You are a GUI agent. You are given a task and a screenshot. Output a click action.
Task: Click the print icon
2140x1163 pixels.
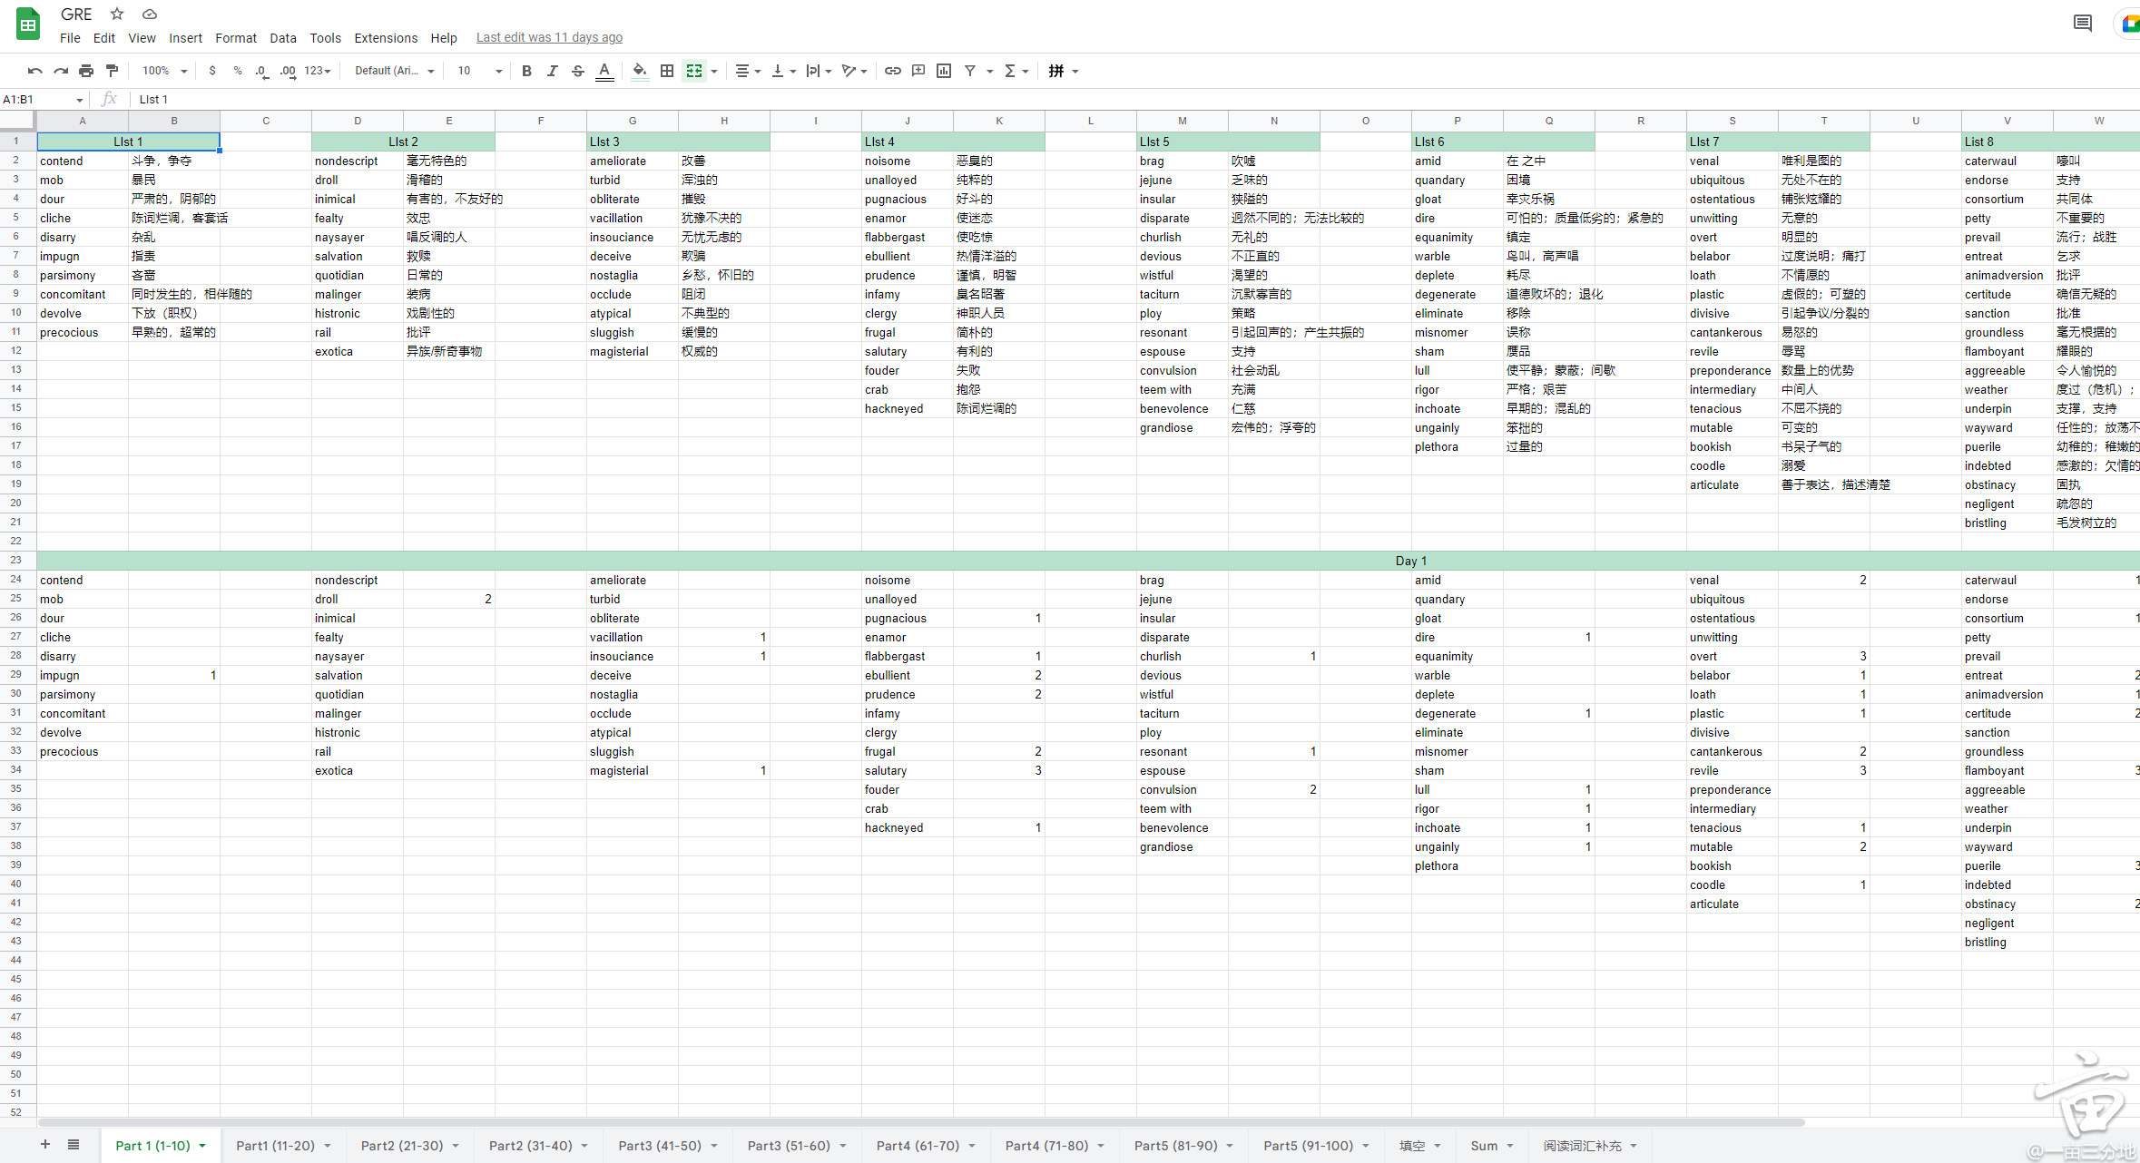pyautogui.click(x=86, y=71)
